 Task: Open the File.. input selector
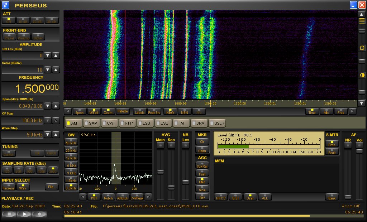52,187
